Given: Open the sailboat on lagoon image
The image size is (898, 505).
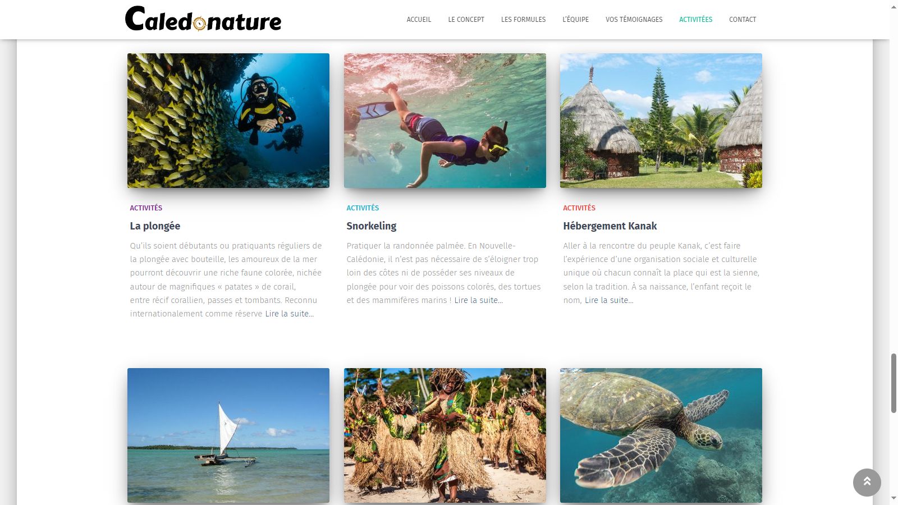Looking at the screenshot, I should [x=228, y=435].
